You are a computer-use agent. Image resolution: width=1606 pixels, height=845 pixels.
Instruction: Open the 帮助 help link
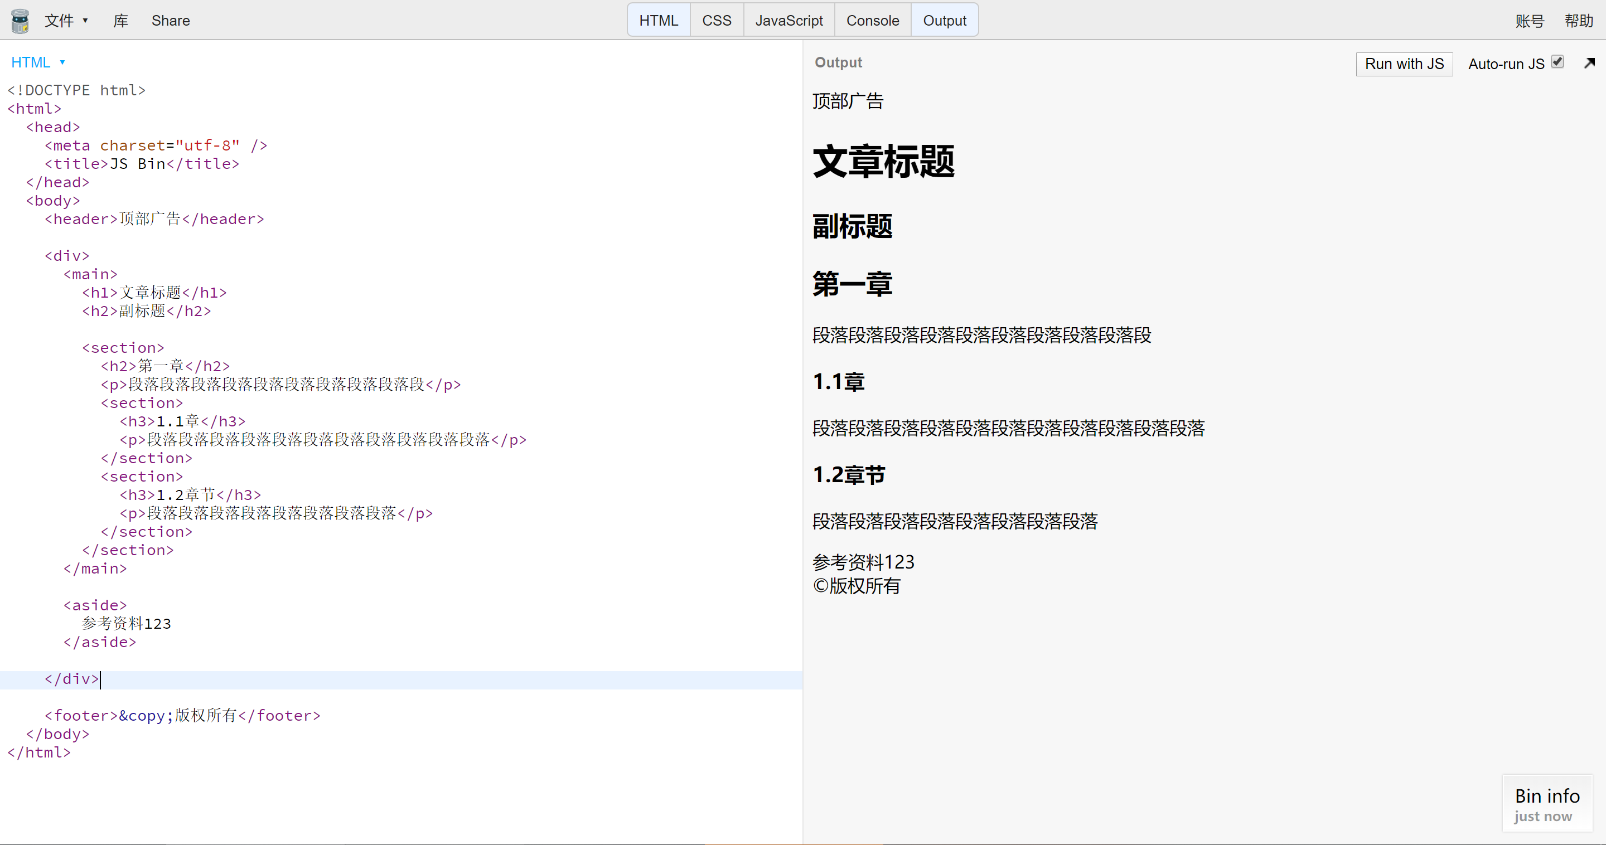pos(1579,21)
